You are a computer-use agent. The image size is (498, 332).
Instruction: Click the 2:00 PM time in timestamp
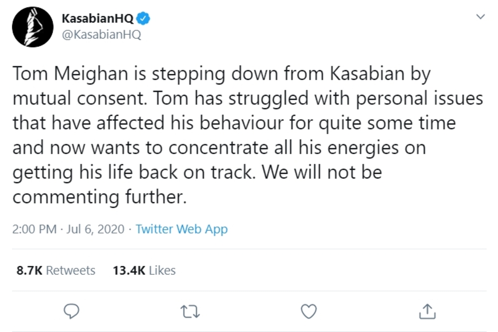point(33,230)
